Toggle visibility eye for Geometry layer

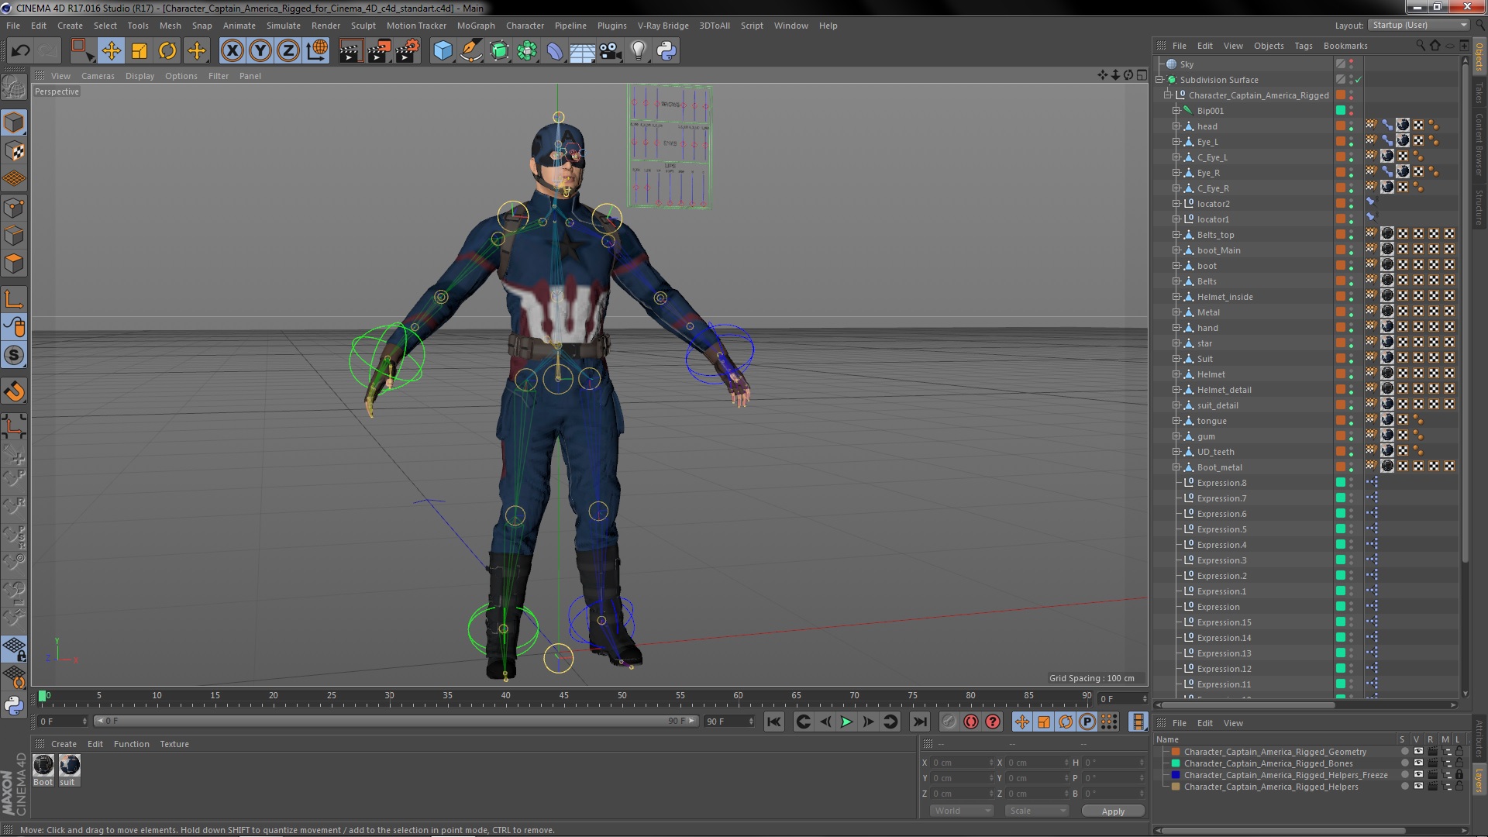click(x=1418, y=752)
